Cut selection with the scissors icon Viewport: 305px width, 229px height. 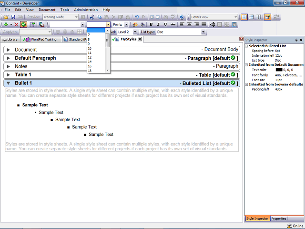click(92, 17)
